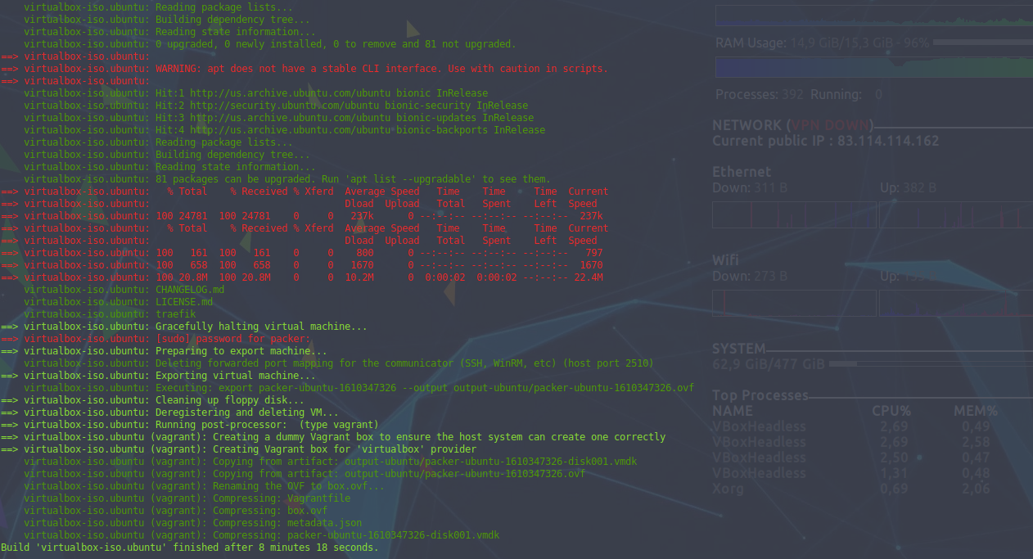Click the CPU% column header
Viewport: 1033px width, 559px height.
pyautogui.click(x=891, y=411)
